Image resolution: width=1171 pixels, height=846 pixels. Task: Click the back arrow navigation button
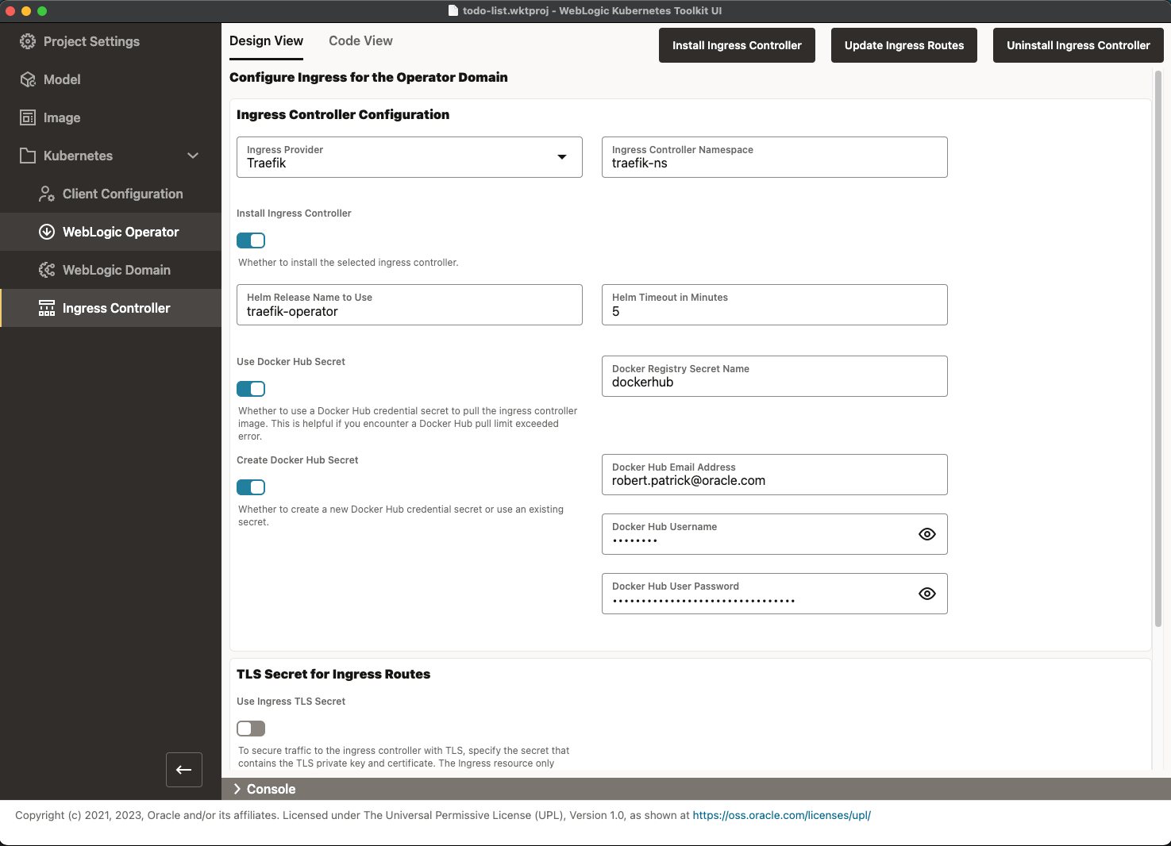(x=183, y=770)
